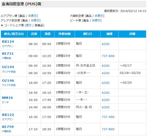The width and height of the screenshot is (147, 136).
Task: Open flight KE759 link
Action: (8, 127)
